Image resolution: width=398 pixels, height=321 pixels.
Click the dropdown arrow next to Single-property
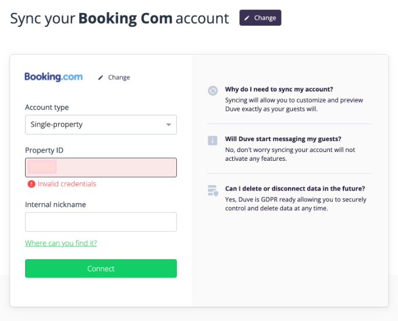pyautogui.click(x=169, y=125)
